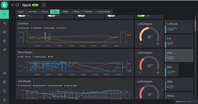Select the Latest time range tab
198x104 pixels.
pyautogui.click(x=21, y=12)
